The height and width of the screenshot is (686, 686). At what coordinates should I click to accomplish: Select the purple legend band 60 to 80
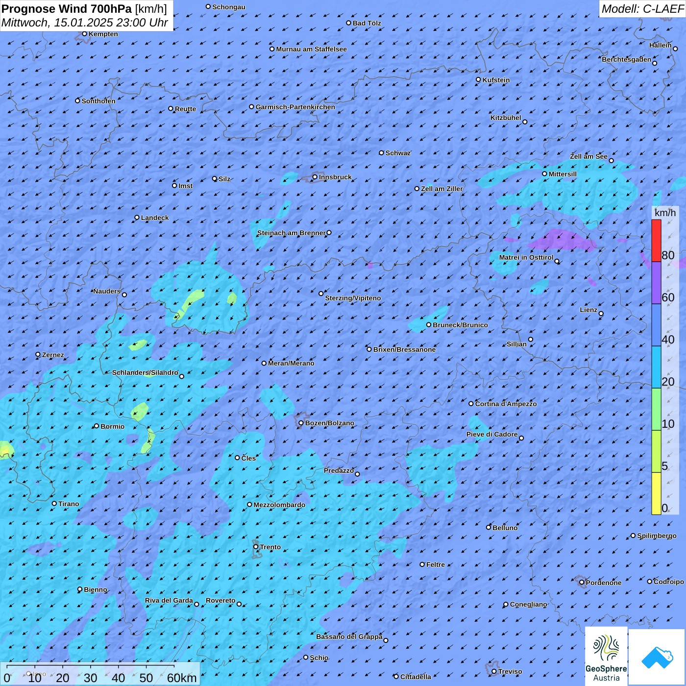point(656,283)
